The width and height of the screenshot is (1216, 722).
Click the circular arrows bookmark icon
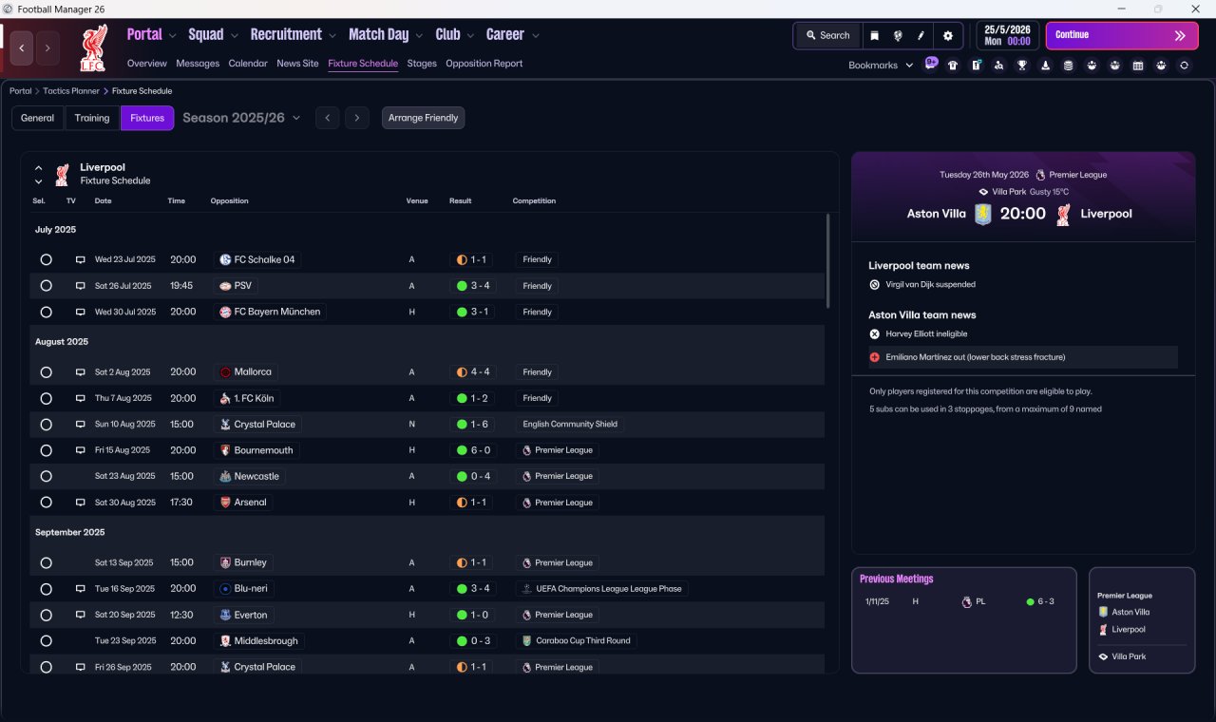(x=1184, y=66)
